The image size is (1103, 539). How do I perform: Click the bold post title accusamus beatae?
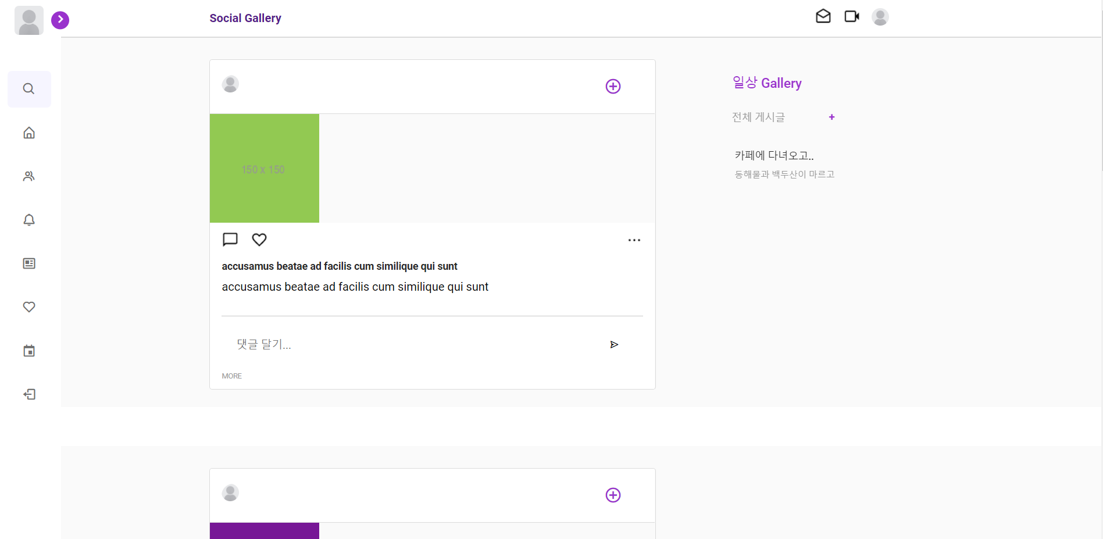coord(340,266)
